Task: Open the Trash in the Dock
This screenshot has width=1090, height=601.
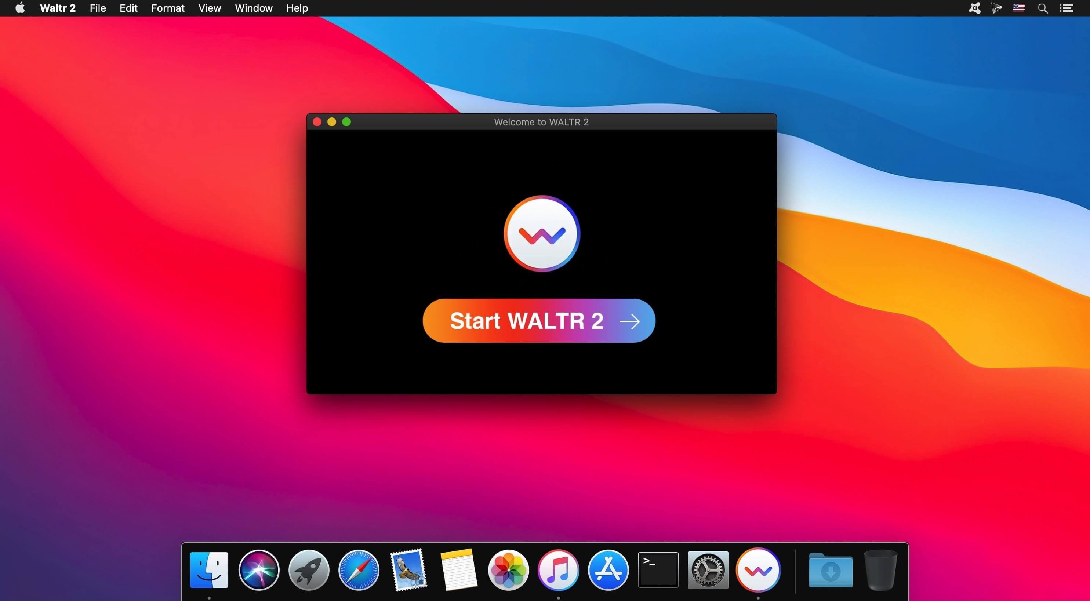Action: 880,570
